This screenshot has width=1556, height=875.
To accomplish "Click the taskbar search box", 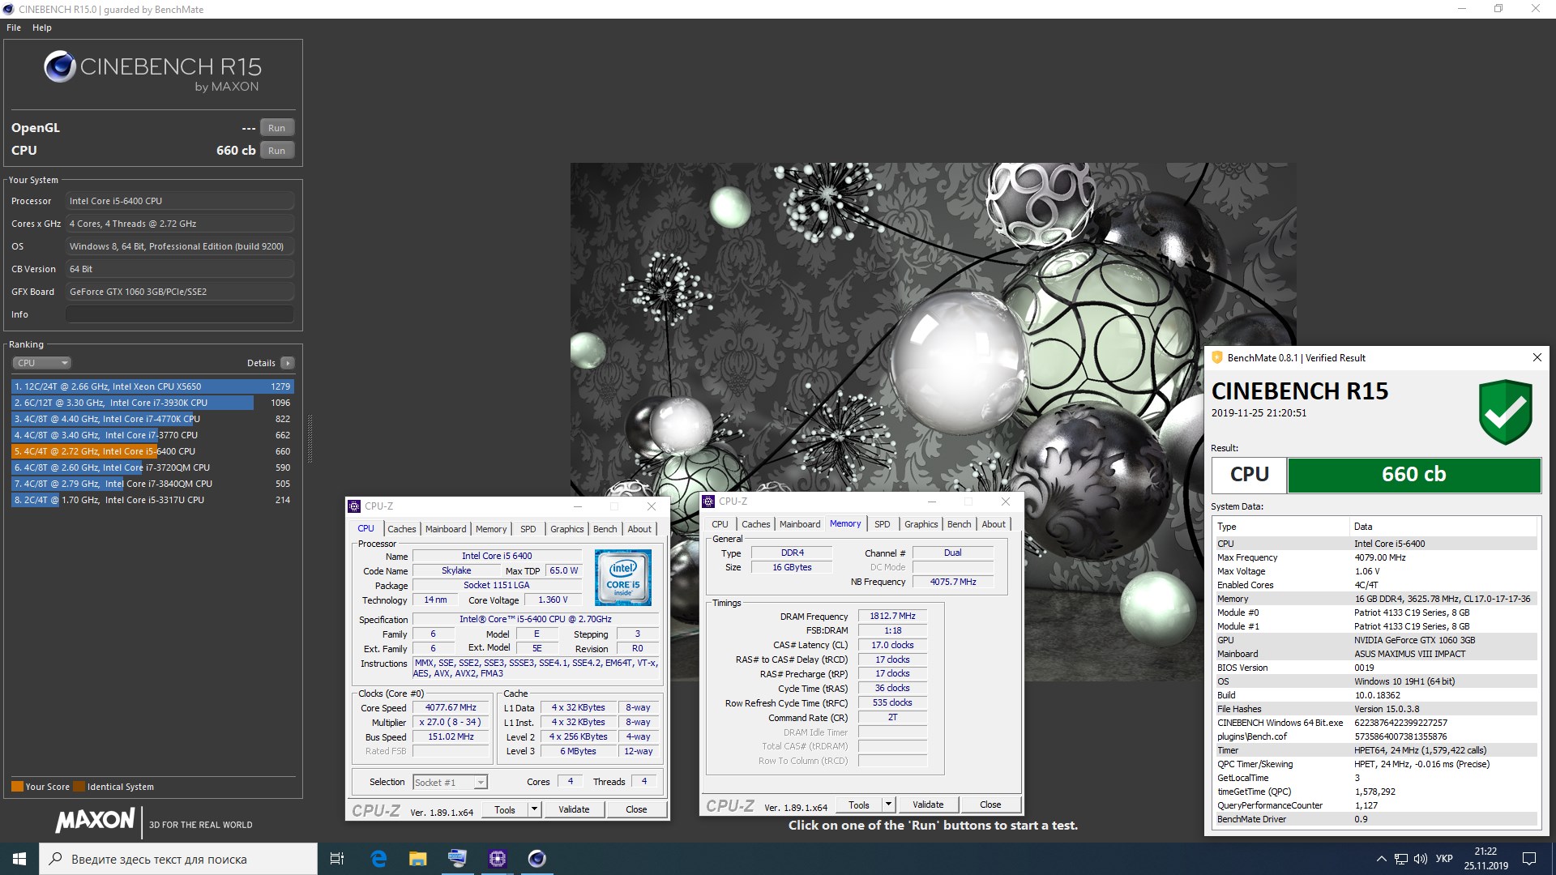I will click(178, 859).
